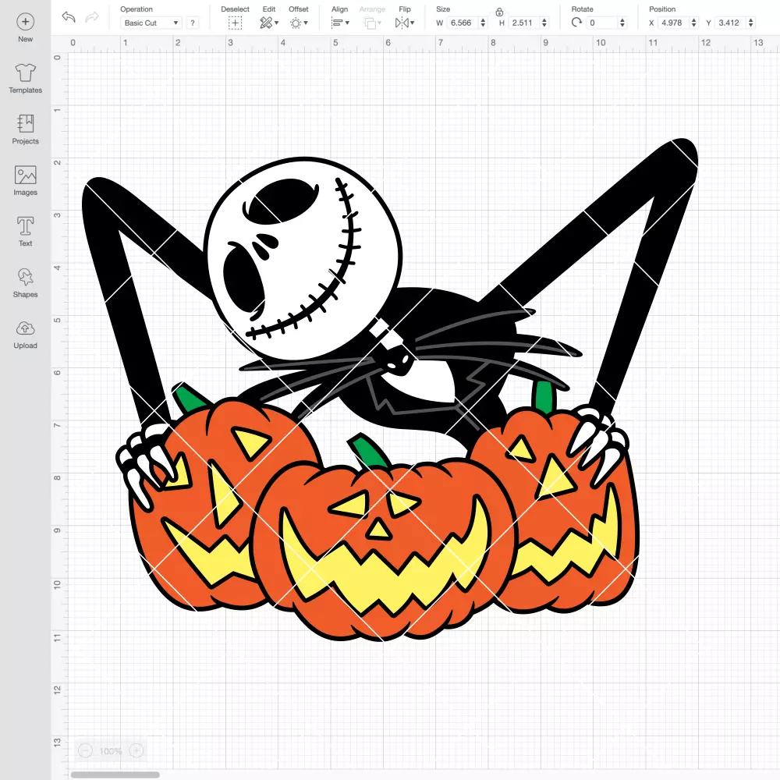Click the Width stepper arrows
Image resolution: width=780 pixels, height=780 pixels.
[483, 23]
